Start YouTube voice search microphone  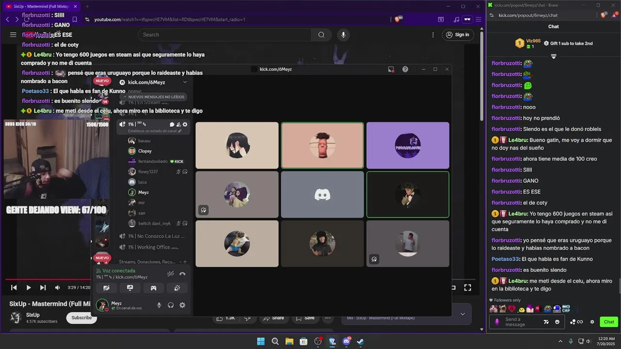click(x=343, y=34)
